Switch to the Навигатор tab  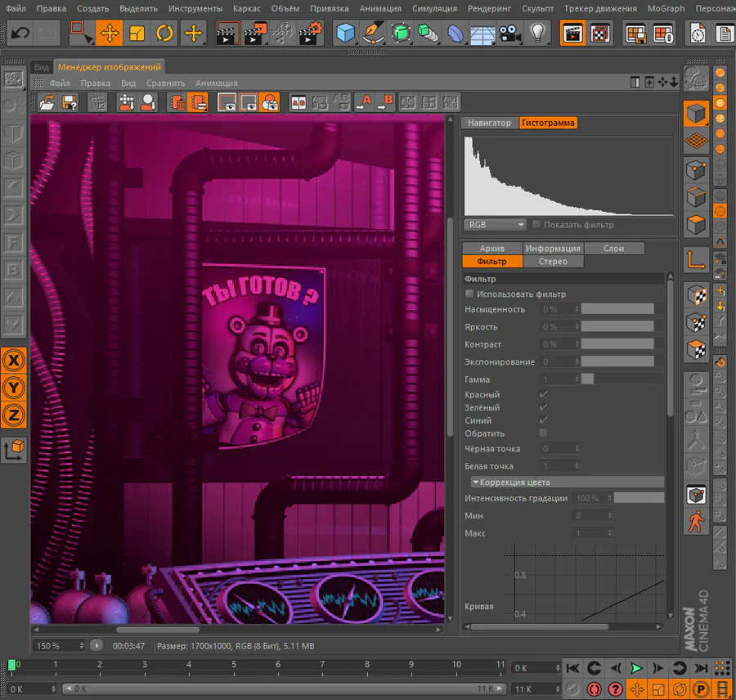coord(489,123)
